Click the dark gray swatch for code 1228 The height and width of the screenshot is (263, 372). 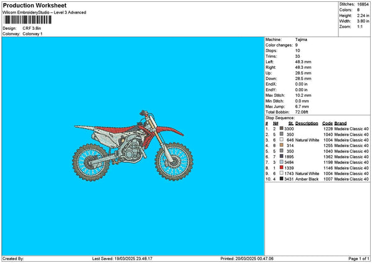[281, 128]
